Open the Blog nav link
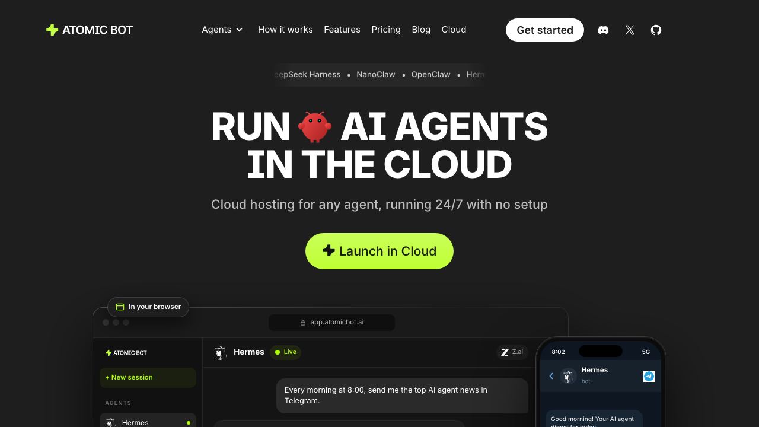Viewport: 759px width, 427px height. pyautogui.click(x=421, y=30)
